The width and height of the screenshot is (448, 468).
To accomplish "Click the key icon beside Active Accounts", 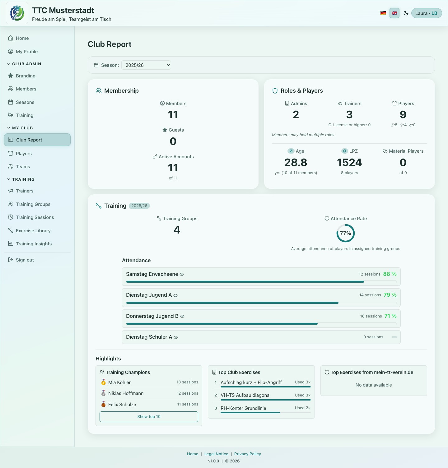I will click(x=155, y=156).
